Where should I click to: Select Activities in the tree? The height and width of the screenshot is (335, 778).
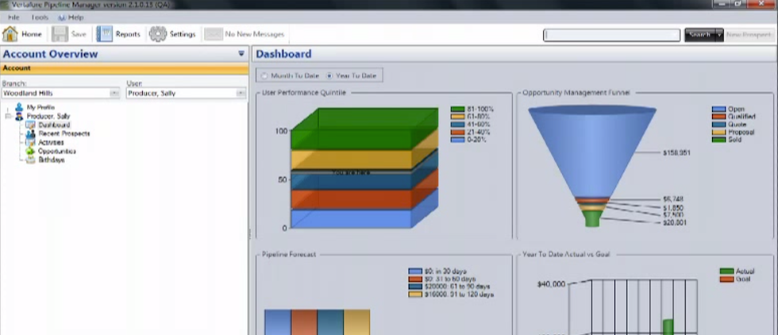coord(51,142)
